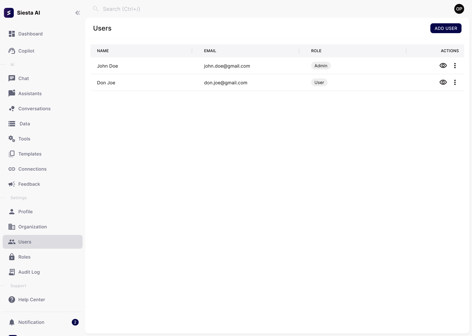Open the Dashboard icon in sidebar
Viewport: 472px width, 336px height.
tap(12, 34)
